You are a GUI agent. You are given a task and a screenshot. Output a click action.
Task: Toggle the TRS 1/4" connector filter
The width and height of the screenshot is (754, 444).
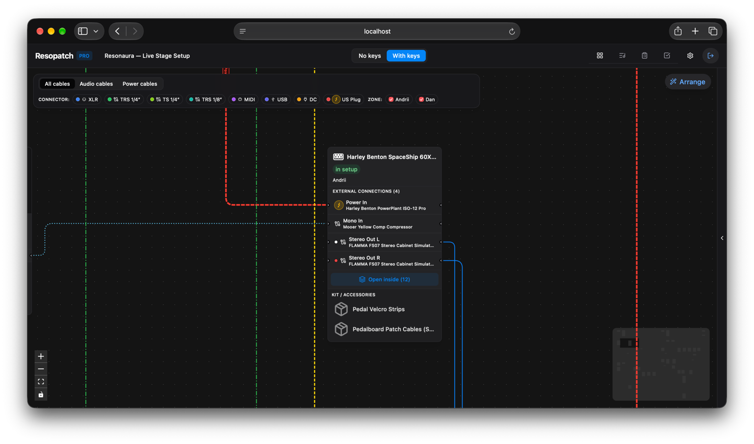pyautogui.click(x=124, y=99)
